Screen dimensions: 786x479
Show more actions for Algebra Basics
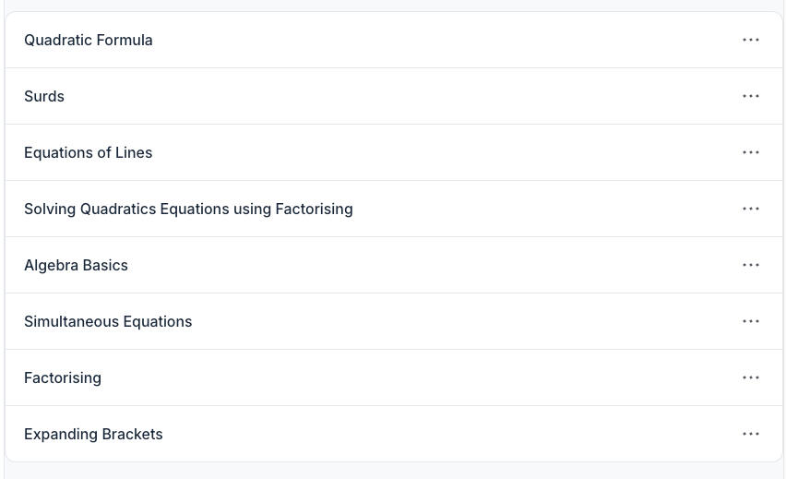tap(751, 265)
